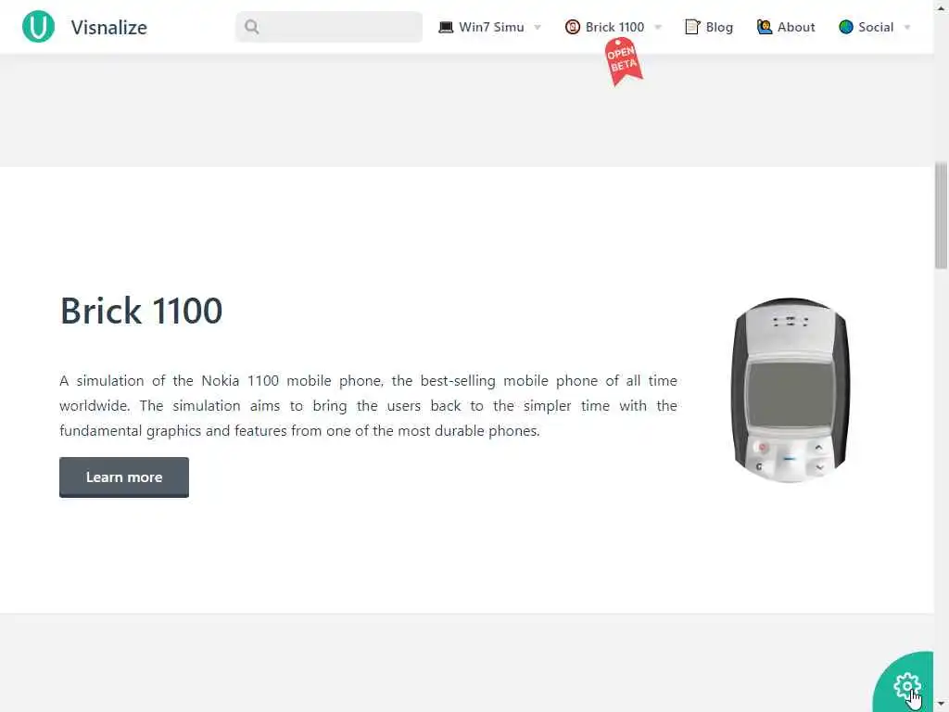Image resolution: width=949 pixels, height=712 pixels.
Task: Open the settings gear in the bottom corner
Action: [906, 686]
